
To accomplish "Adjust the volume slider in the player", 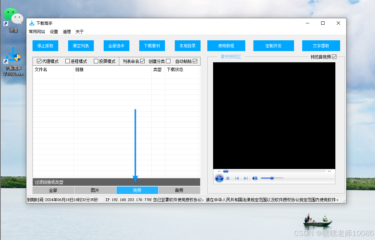I will coord(272,178).
